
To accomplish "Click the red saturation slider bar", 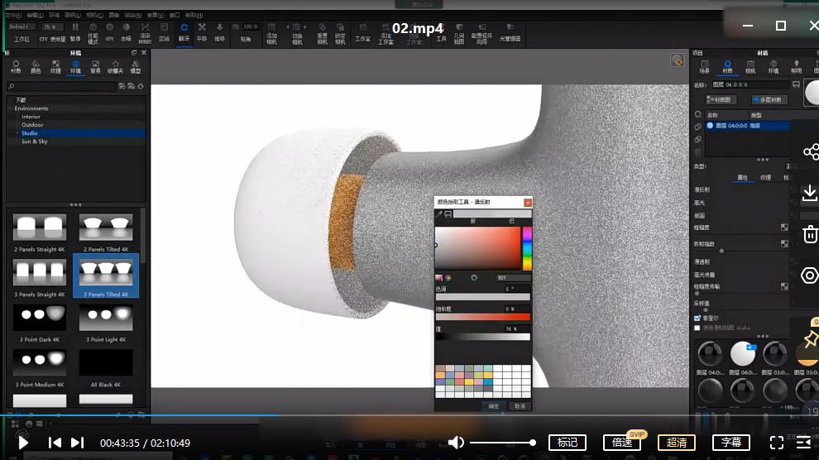I will pyautogui.click(x=482, y=317).
